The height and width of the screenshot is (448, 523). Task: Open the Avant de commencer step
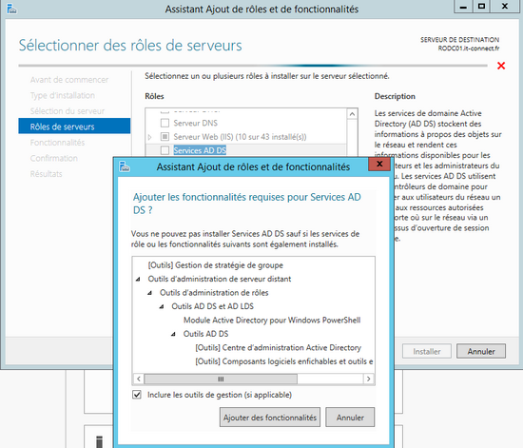tap(69, 80)
